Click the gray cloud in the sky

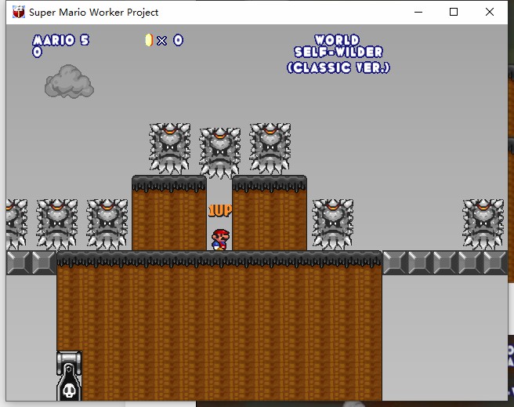69,82
